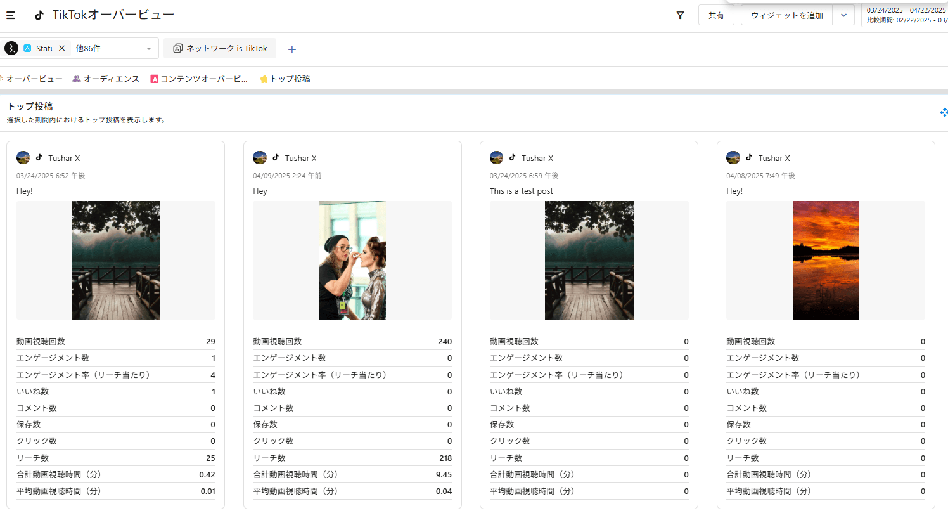Click the filter funnel icon

coord(680,15)
